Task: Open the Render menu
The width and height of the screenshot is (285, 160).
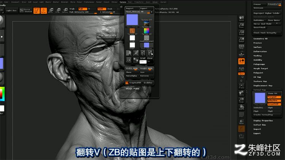Action: click(99, 2)
